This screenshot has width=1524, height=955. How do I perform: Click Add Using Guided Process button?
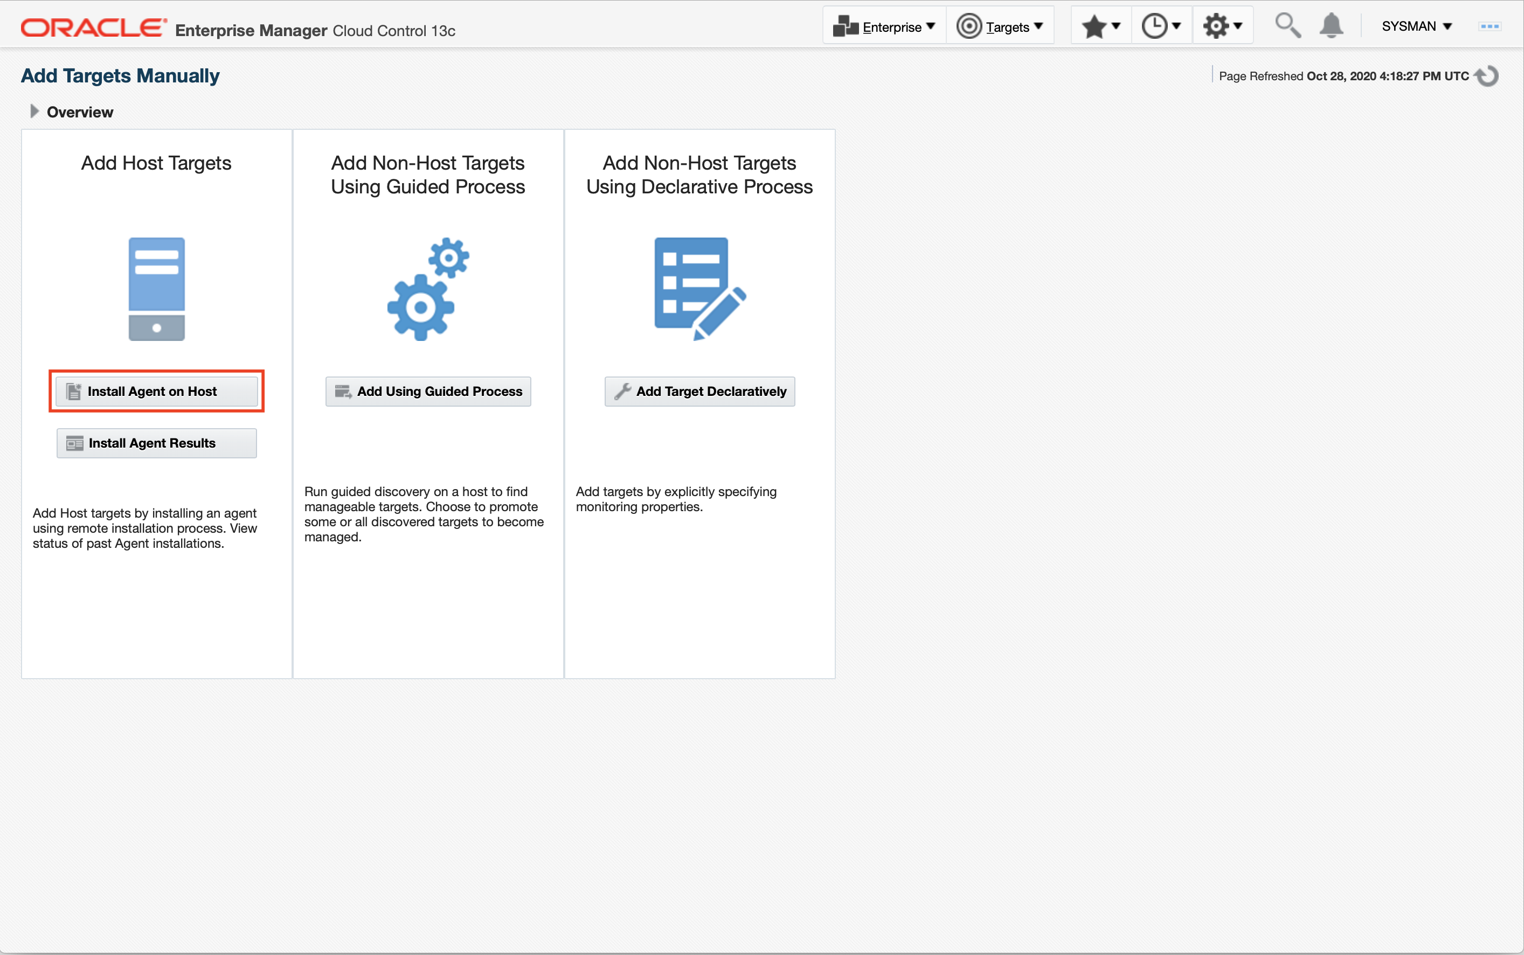(428, 392)
